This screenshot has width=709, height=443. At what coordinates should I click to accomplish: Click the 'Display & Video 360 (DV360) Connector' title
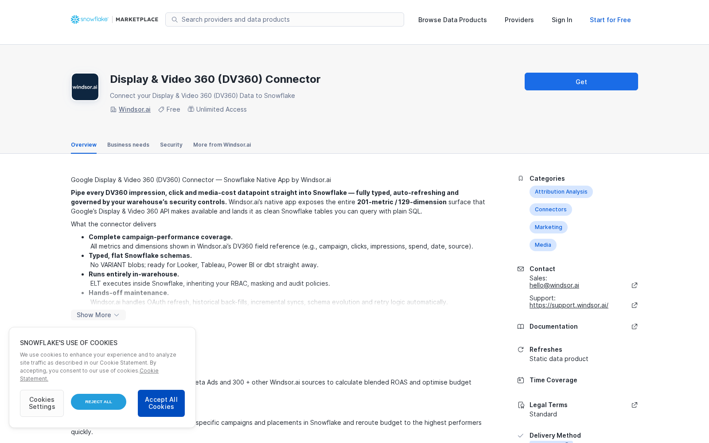point(215,79)
